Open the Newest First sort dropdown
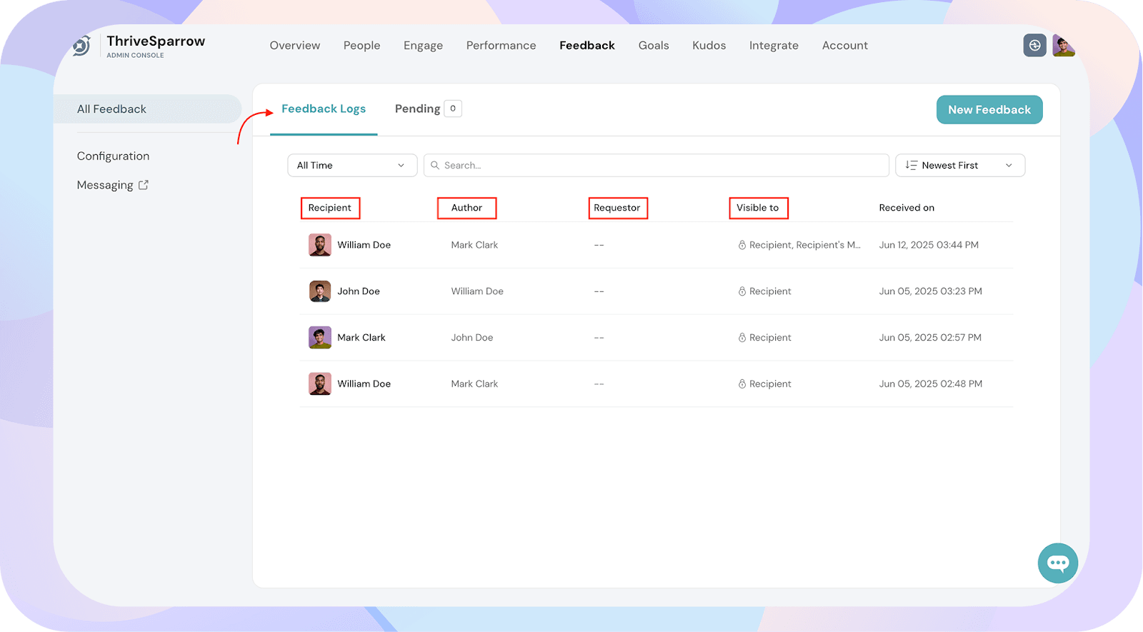Screen dimensions: 1143x632 tap(960, 166)
